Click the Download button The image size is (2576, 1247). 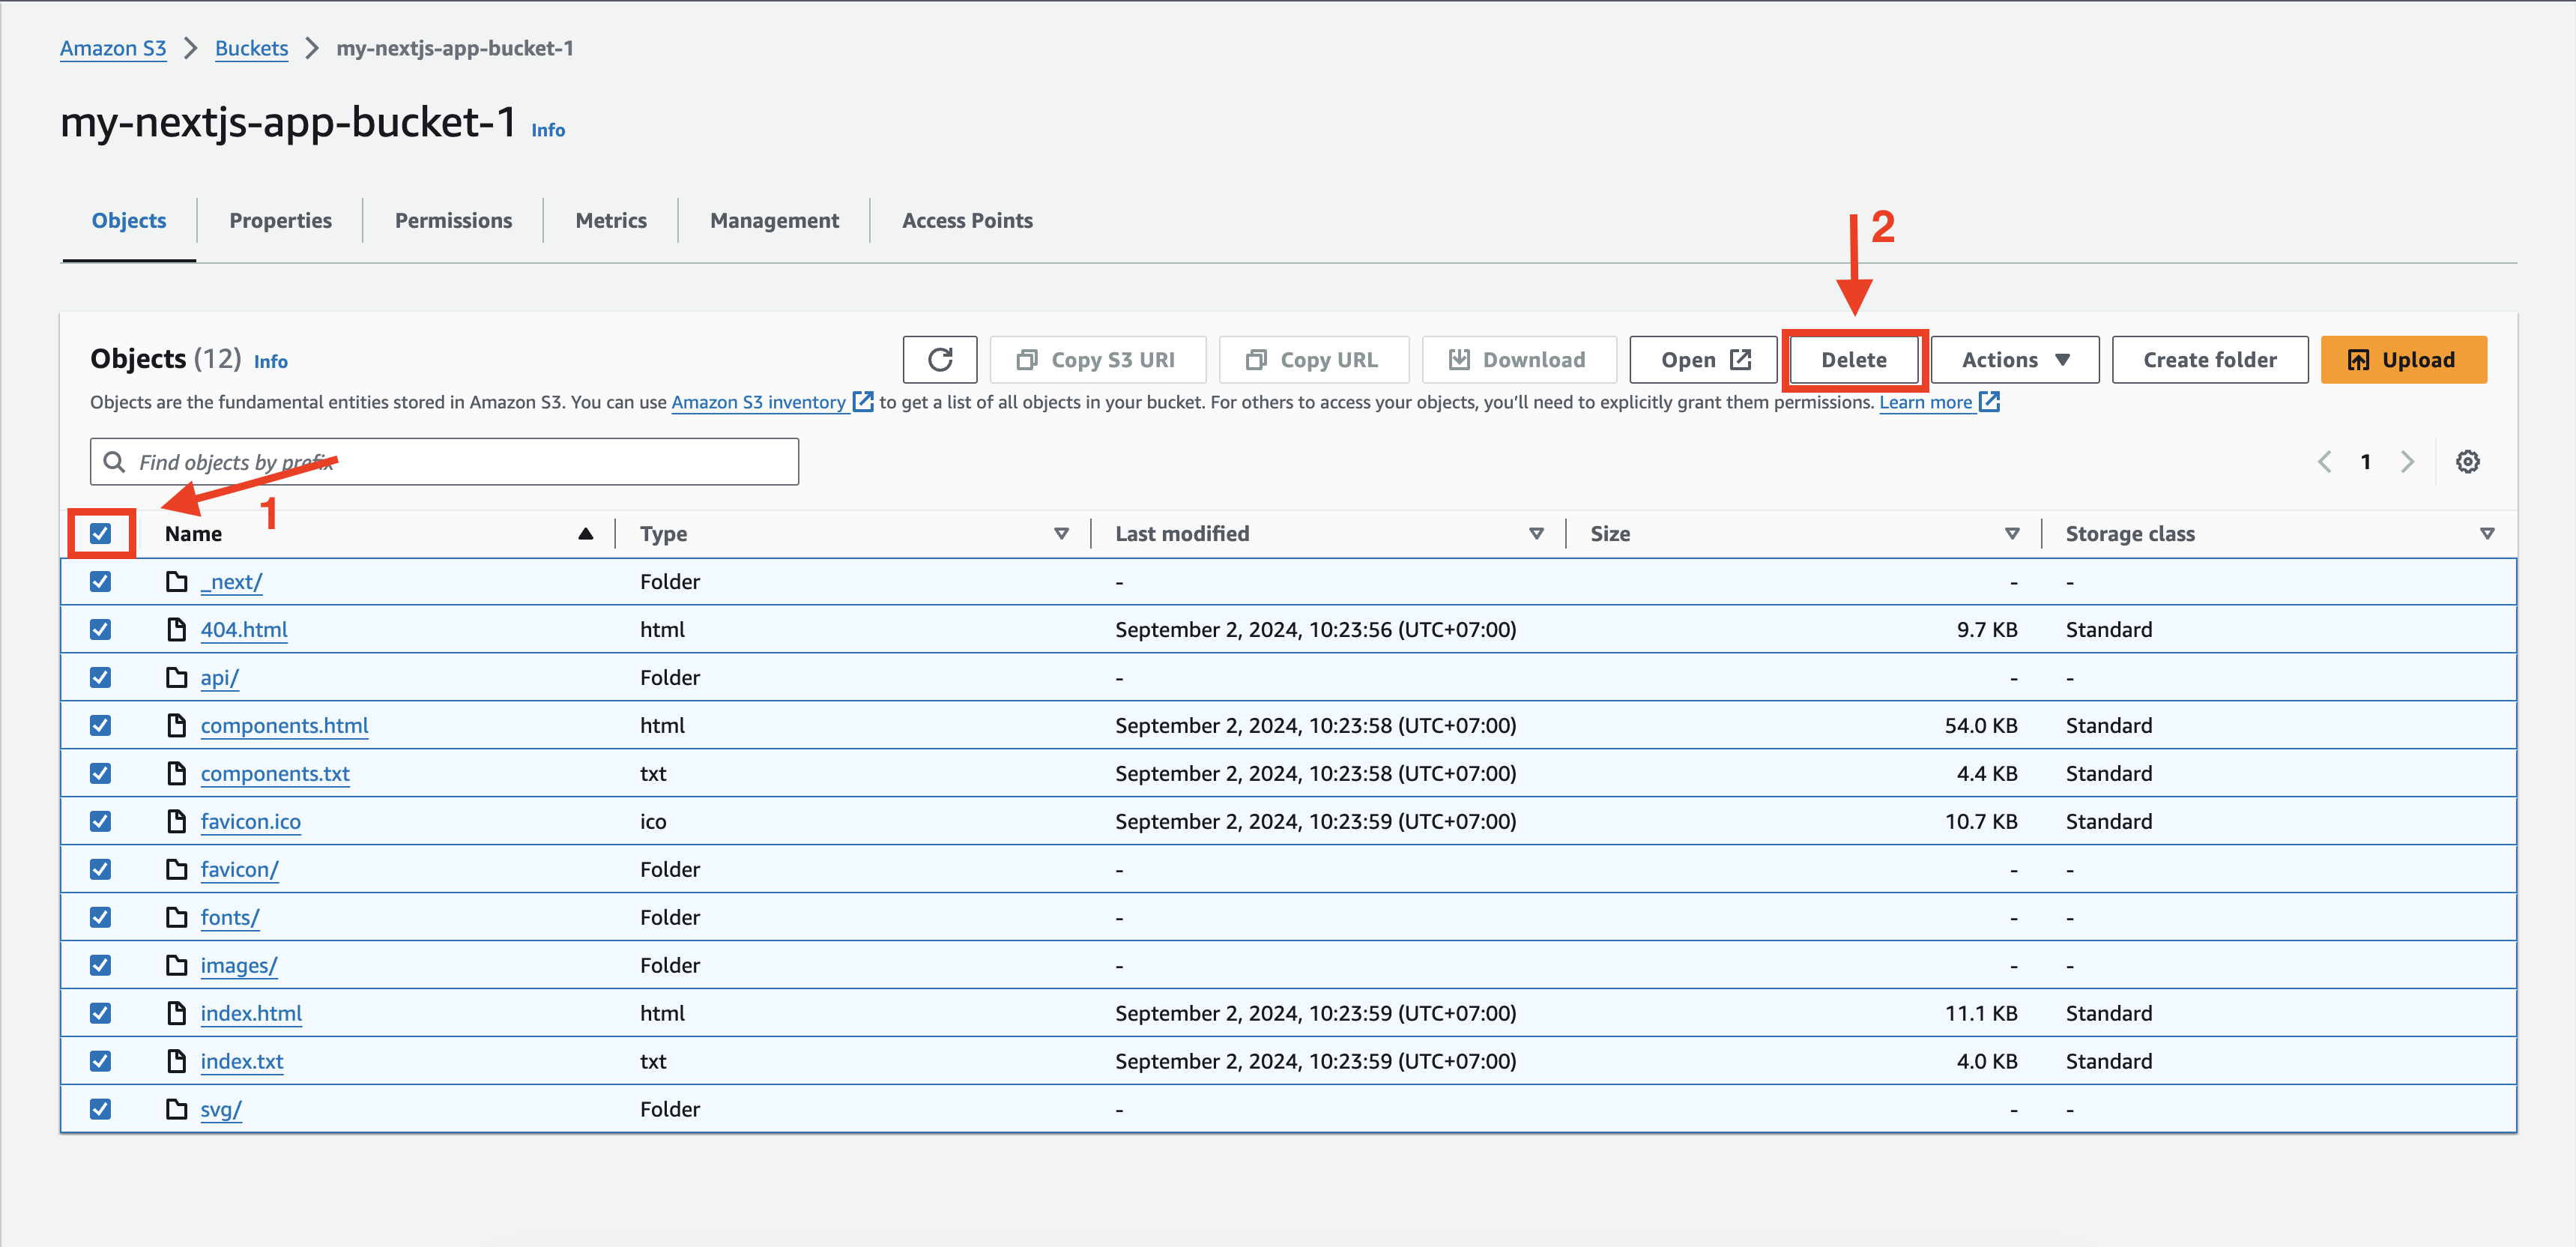[1518, 360]
